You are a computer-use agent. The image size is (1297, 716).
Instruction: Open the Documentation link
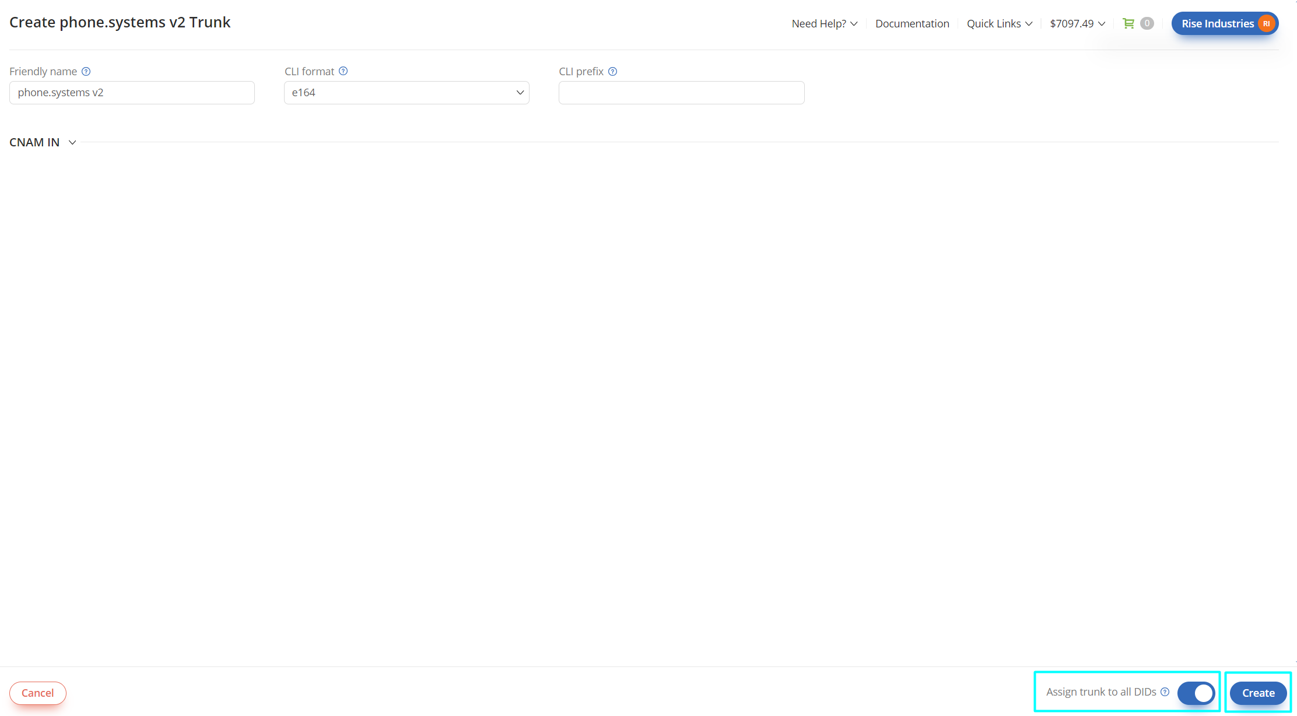click(912, 24)
